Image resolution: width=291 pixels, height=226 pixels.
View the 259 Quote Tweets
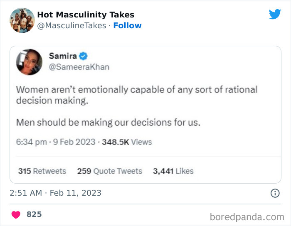109,171
